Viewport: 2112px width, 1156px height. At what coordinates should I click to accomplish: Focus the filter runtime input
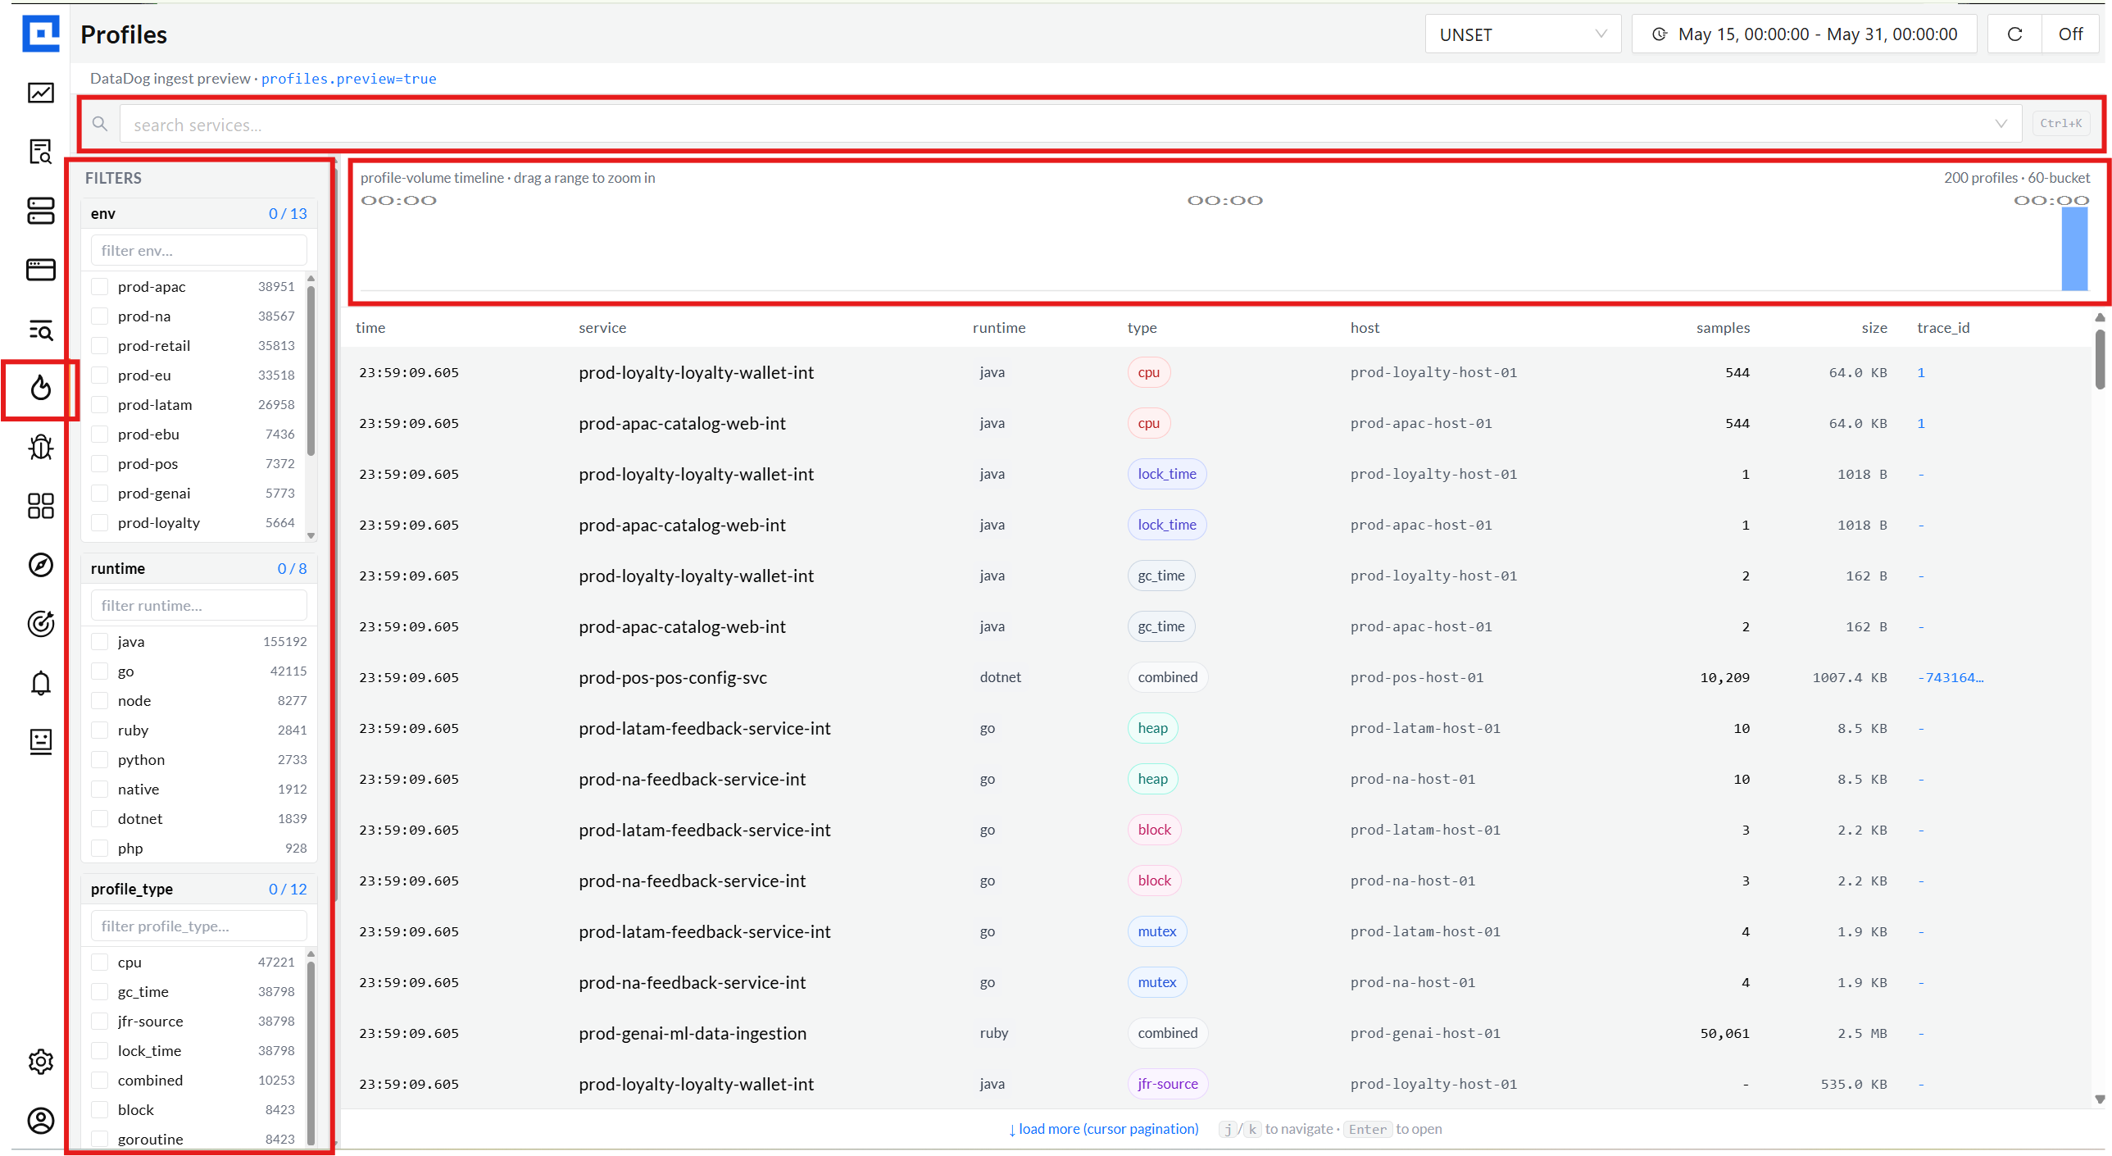click(x=198, y=606)
